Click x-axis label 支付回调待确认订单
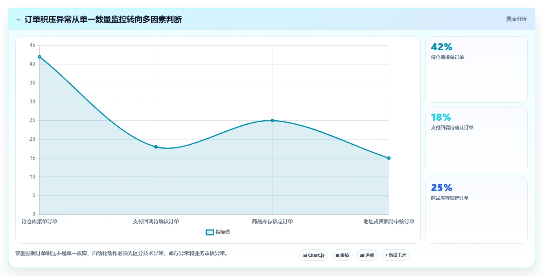The width and height of the screenshot is (543, 276). point(156,221)
